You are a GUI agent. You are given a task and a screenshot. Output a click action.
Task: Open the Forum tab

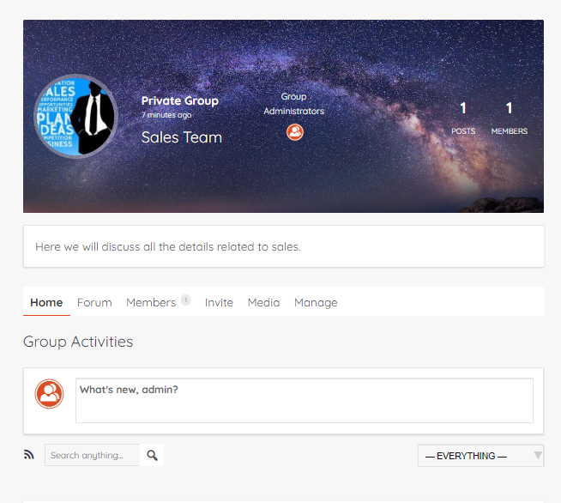[x=94, y=302]
